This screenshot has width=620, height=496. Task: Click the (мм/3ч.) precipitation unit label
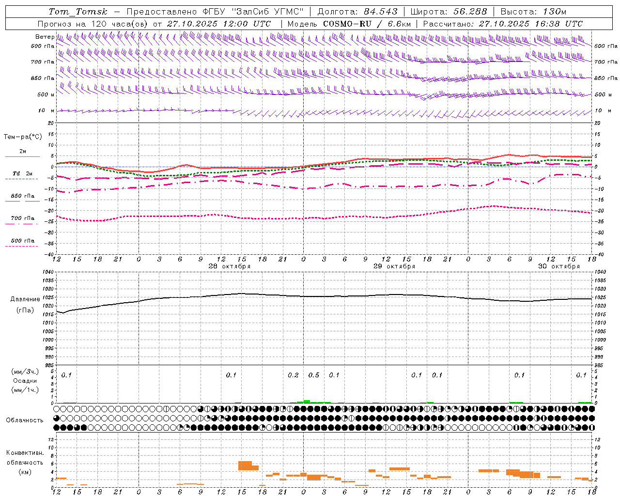click(x=25, y=372)
